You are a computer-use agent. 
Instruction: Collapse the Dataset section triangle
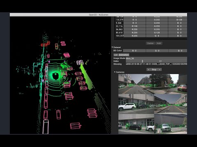pos(112,47)
